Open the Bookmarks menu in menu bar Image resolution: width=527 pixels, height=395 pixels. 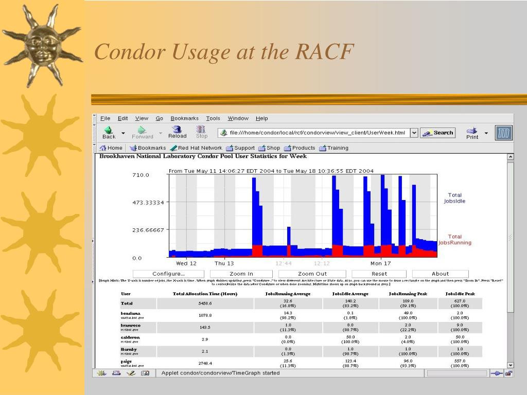(x=185, y=118)
